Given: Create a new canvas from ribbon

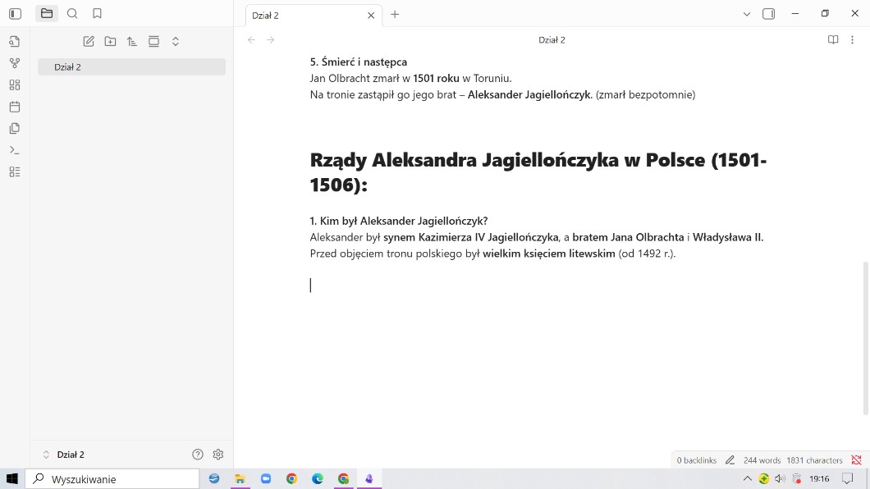Looking at the screenshot, I should (x=15, y=85).
